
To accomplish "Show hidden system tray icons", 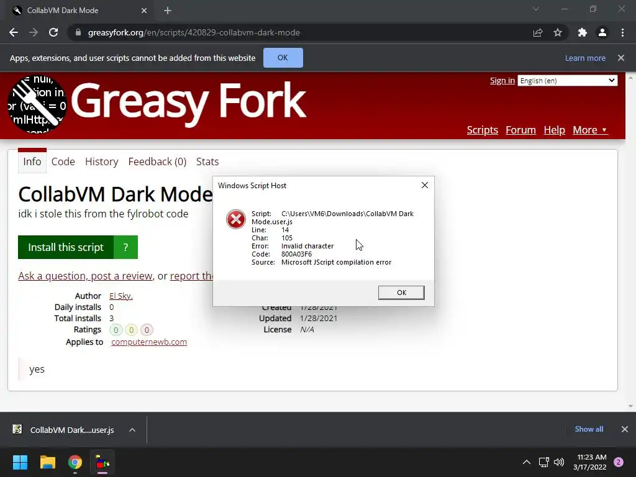I will (x=527, y=462).
